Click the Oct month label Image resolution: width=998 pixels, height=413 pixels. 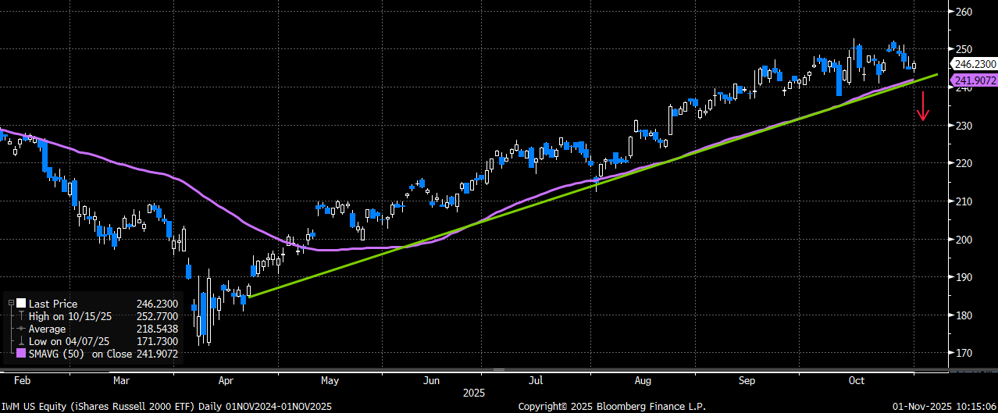(857, 381)
